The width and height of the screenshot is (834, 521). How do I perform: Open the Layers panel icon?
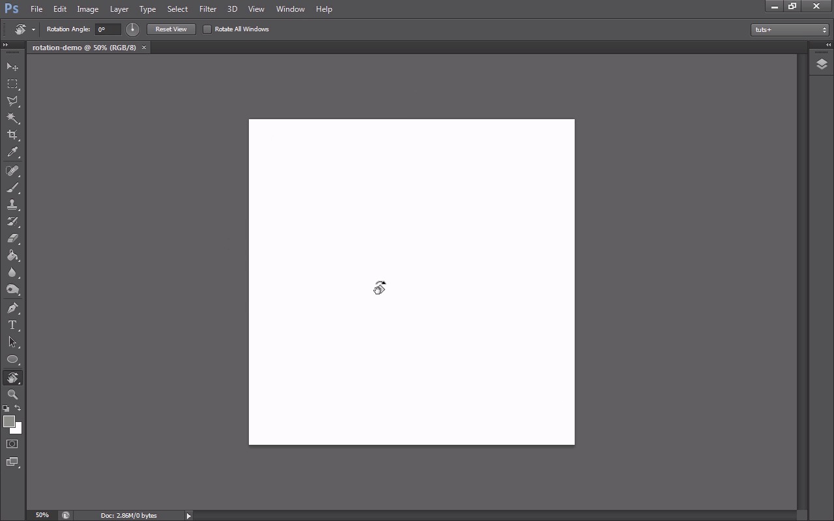pos(821,64)
